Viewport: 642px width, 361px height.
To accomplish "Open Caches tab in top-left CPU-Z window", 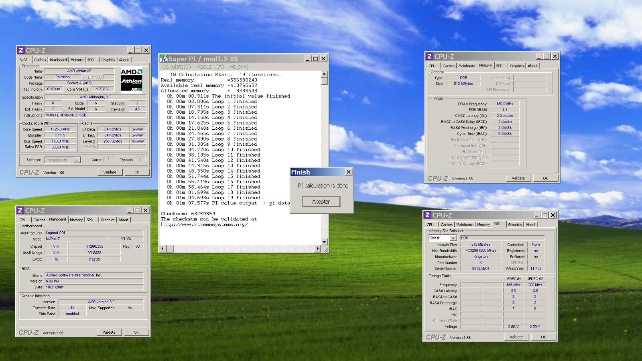I will point(40,60).
